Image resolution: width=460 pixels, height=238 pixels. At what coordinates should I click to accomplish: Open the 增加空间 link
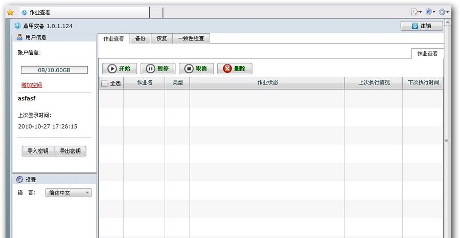[x=32, y=85]
